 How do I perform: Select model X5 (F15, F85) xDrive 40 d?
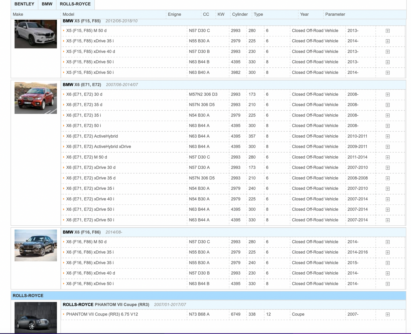pos(91,52)
